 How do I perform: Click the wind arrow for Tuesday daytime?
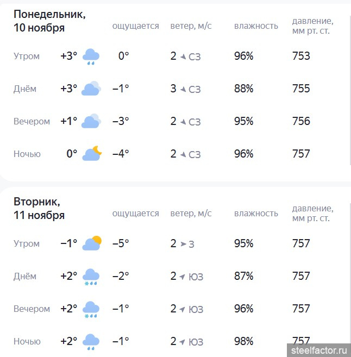click(183, 277)
